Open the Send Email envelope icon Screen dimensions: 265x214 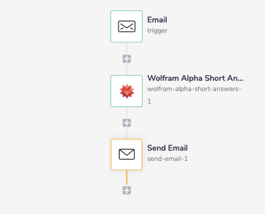126,155
